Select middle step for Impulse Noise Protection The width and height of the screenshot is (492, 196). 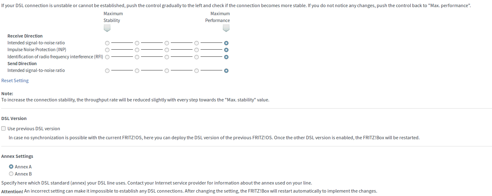(167, 50)
